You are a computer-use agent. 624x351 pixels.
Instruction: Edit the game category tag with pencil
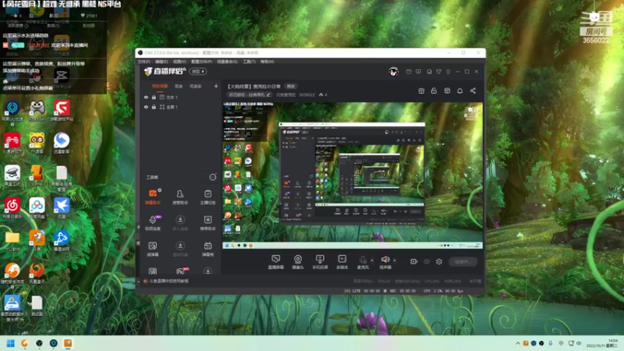[x=268, y=94]
